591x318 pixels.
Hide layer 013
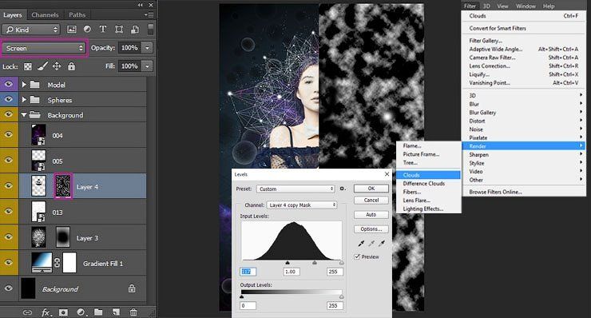pyautogui.click(x=9, y=211)
